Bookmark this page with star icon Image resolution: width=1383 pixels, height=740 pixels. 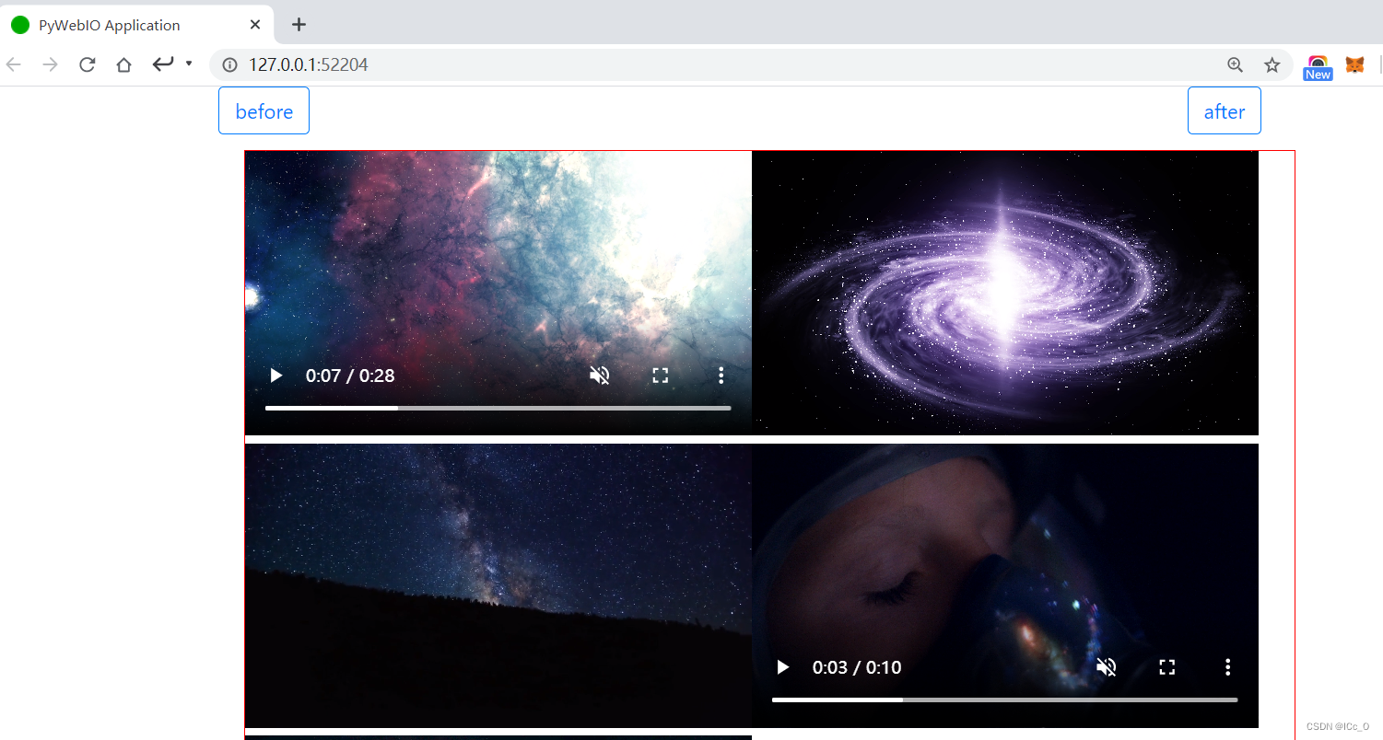click(x=1272, y=64)
